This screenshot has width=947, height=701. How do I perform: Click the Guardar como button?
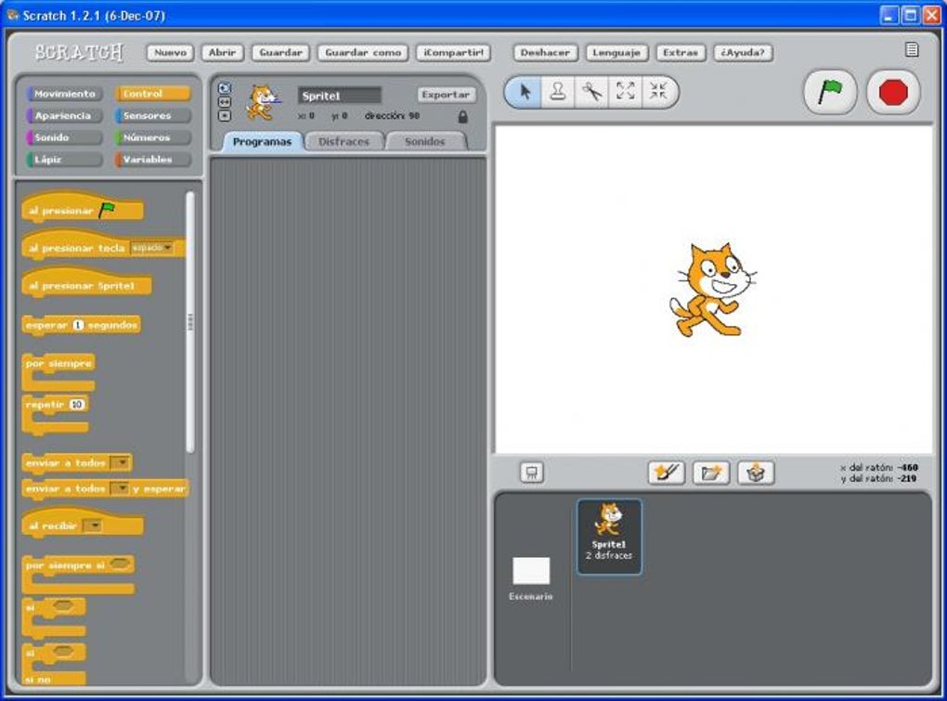coord(363,53)
